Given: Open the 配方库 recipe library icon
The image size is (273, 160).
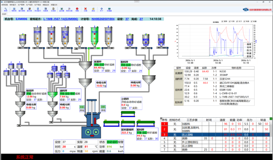Looking at the screenshot, I should (29, 9).
